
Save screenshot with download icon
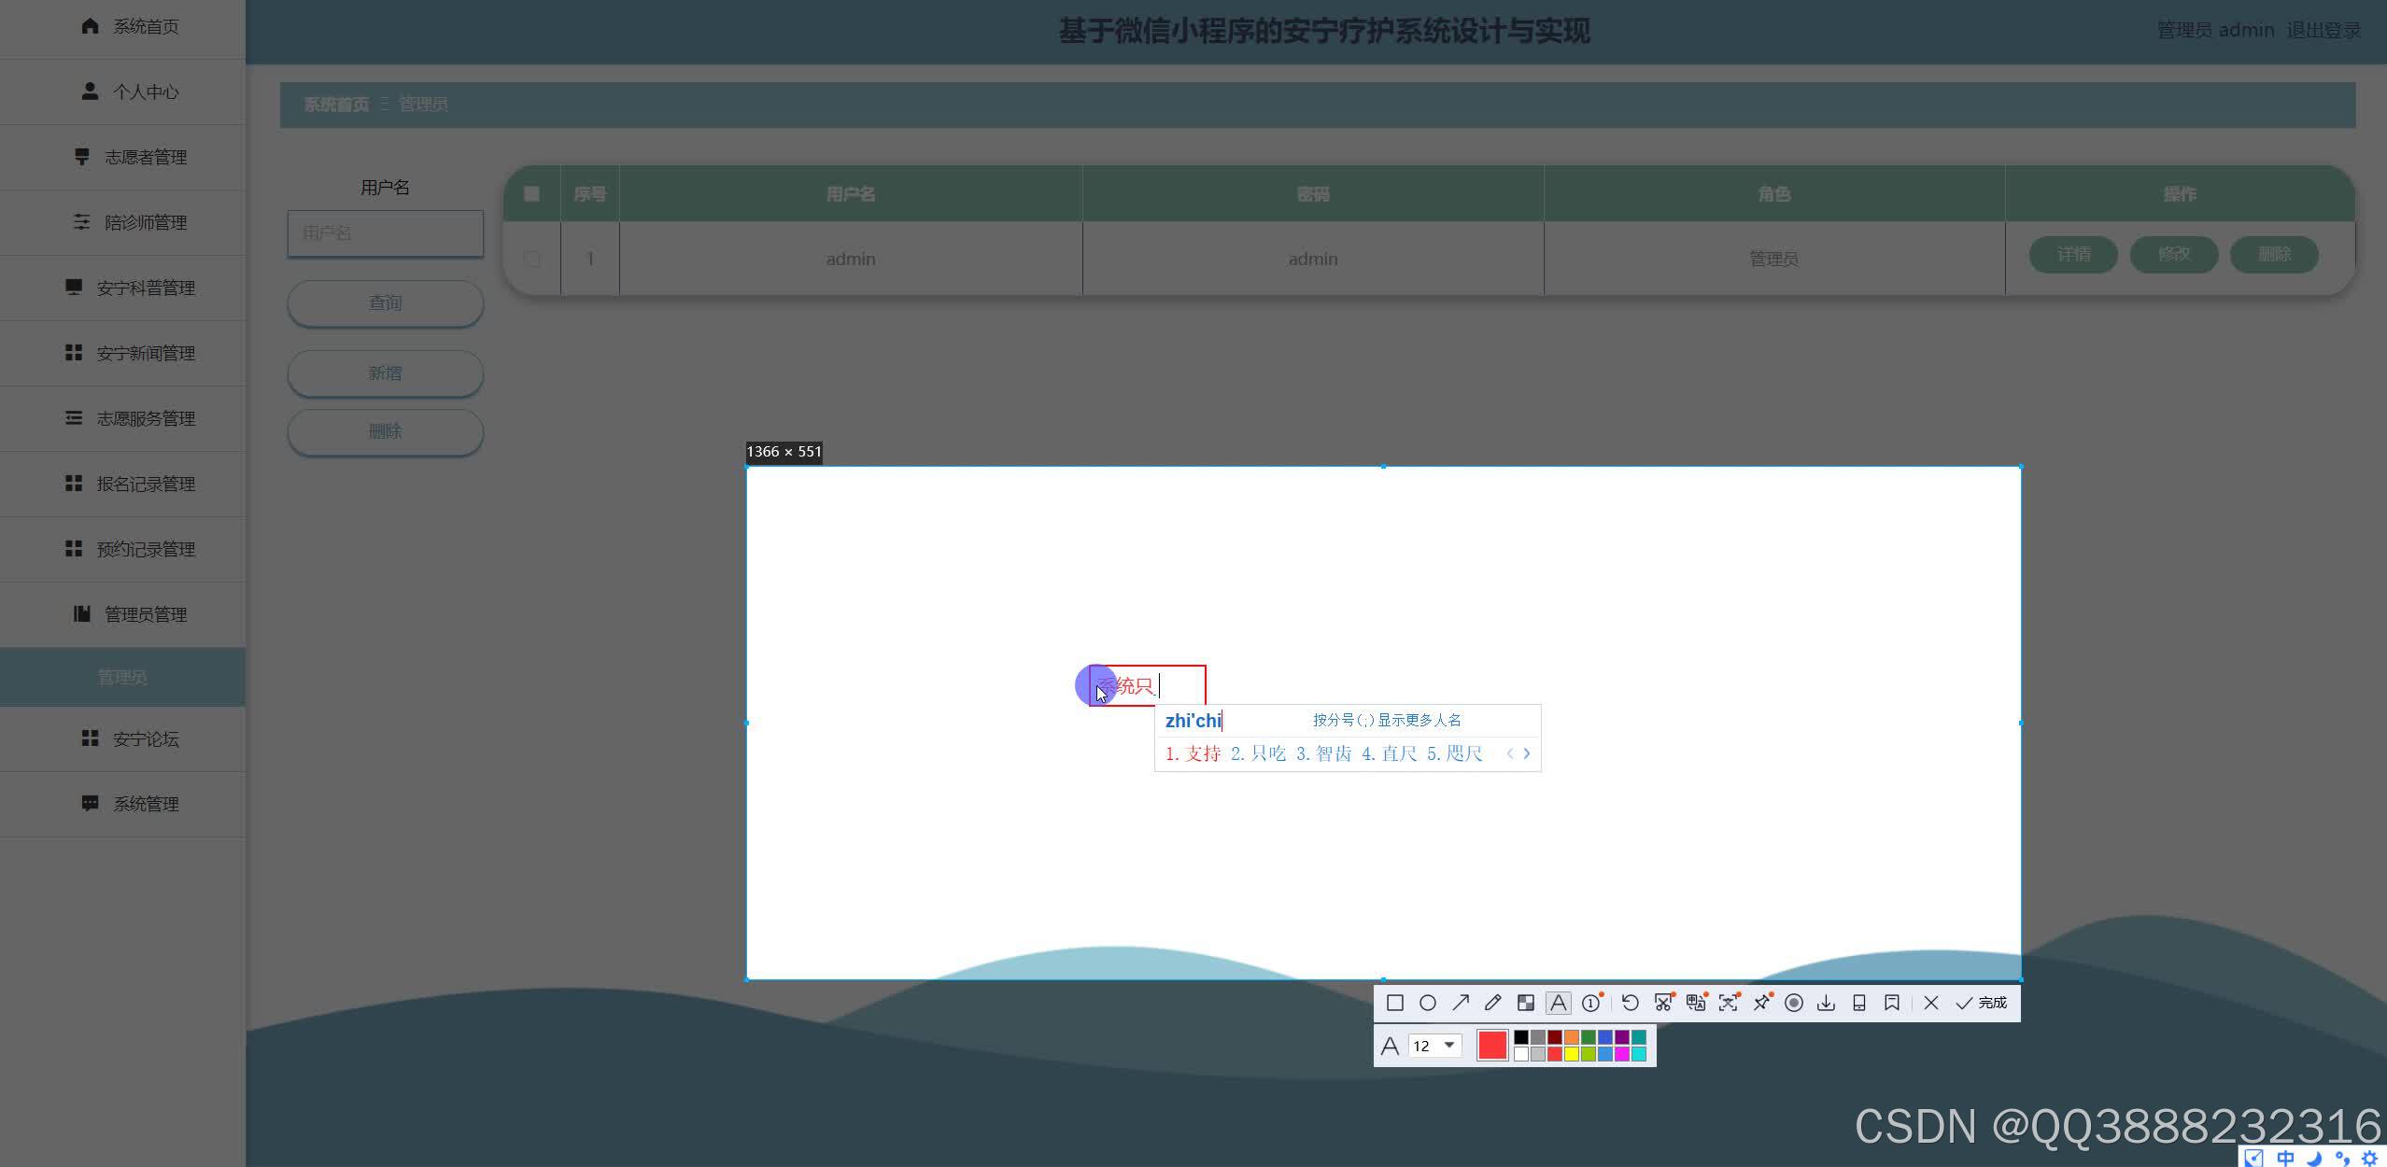(x=1826, y=1003)
